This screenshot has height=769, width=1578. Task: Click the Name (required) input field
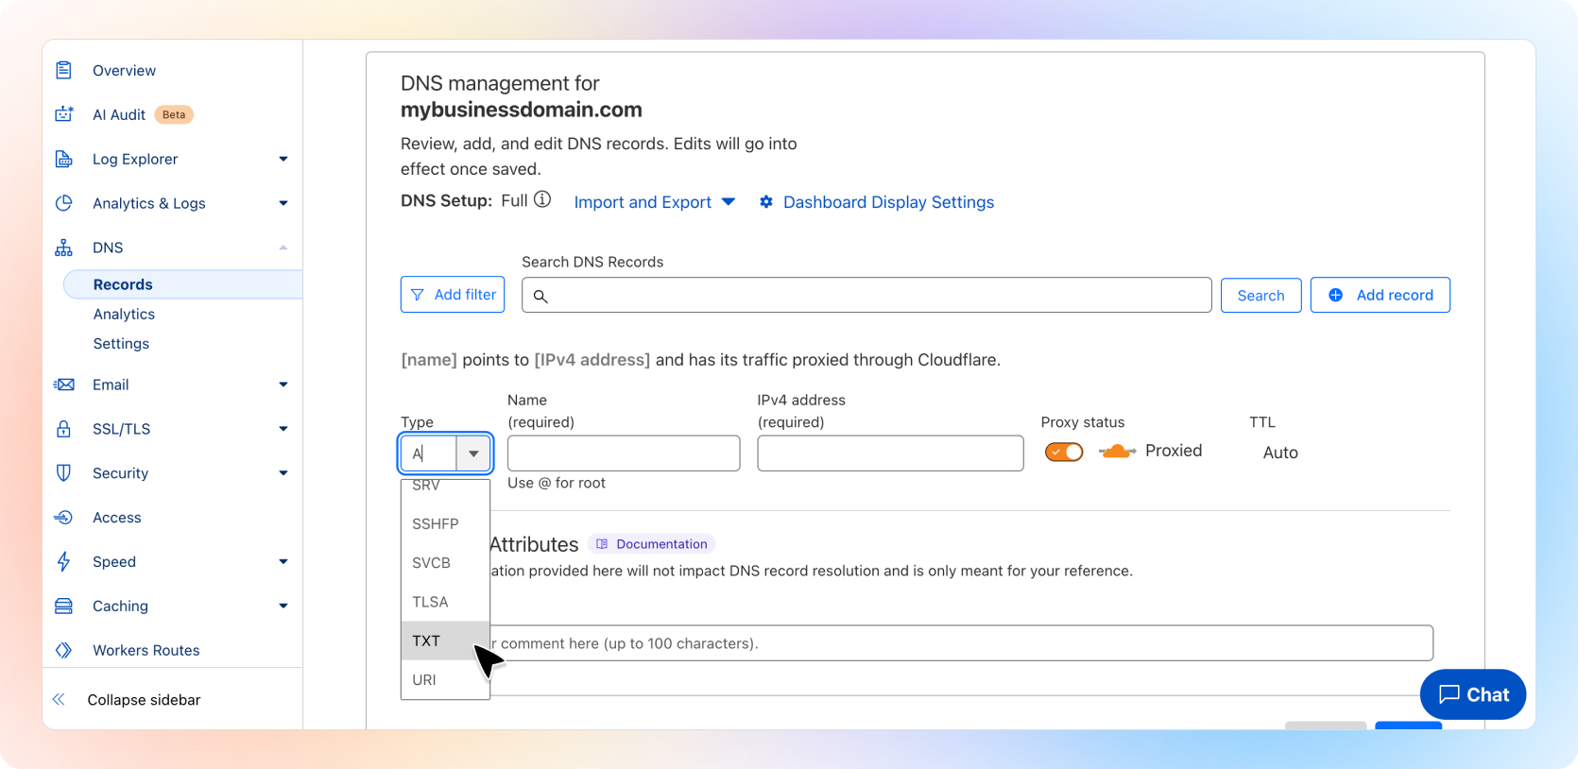(624, 453)
